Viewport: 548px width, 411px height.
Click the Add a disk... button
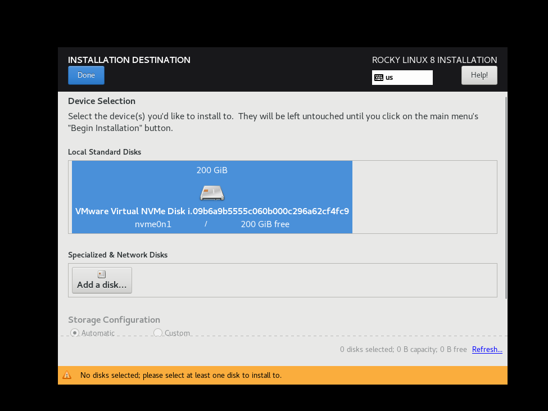(102, 281)
